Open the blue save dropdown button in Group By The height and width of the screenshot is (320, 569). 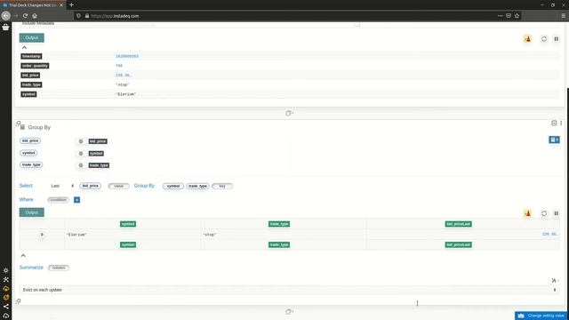click(x=554, y=140)
